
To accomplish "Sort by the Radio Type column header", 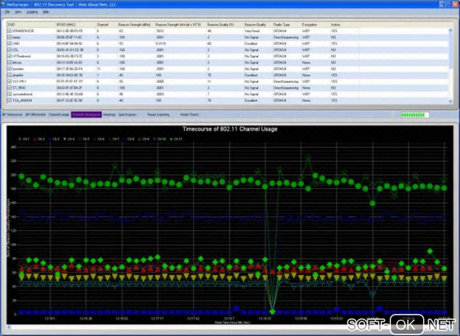I will (281, 25).
